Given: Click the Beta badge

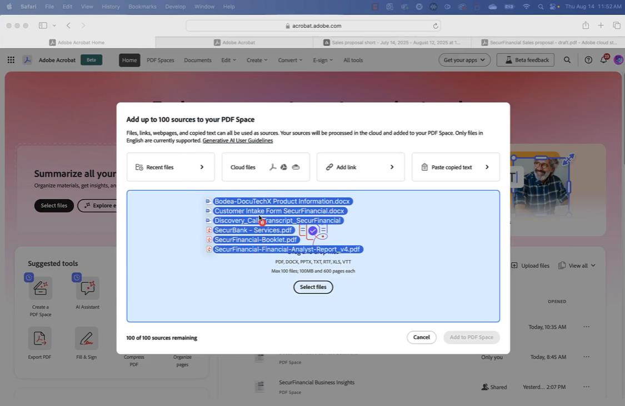Looking at the screenshot, I should [x=91, y=60].
